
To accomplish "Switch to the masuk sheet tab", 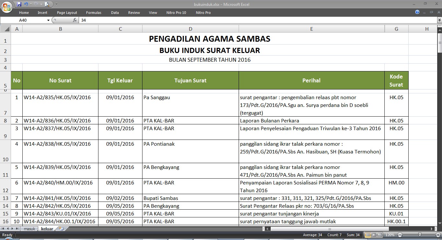I will (29, 229).
